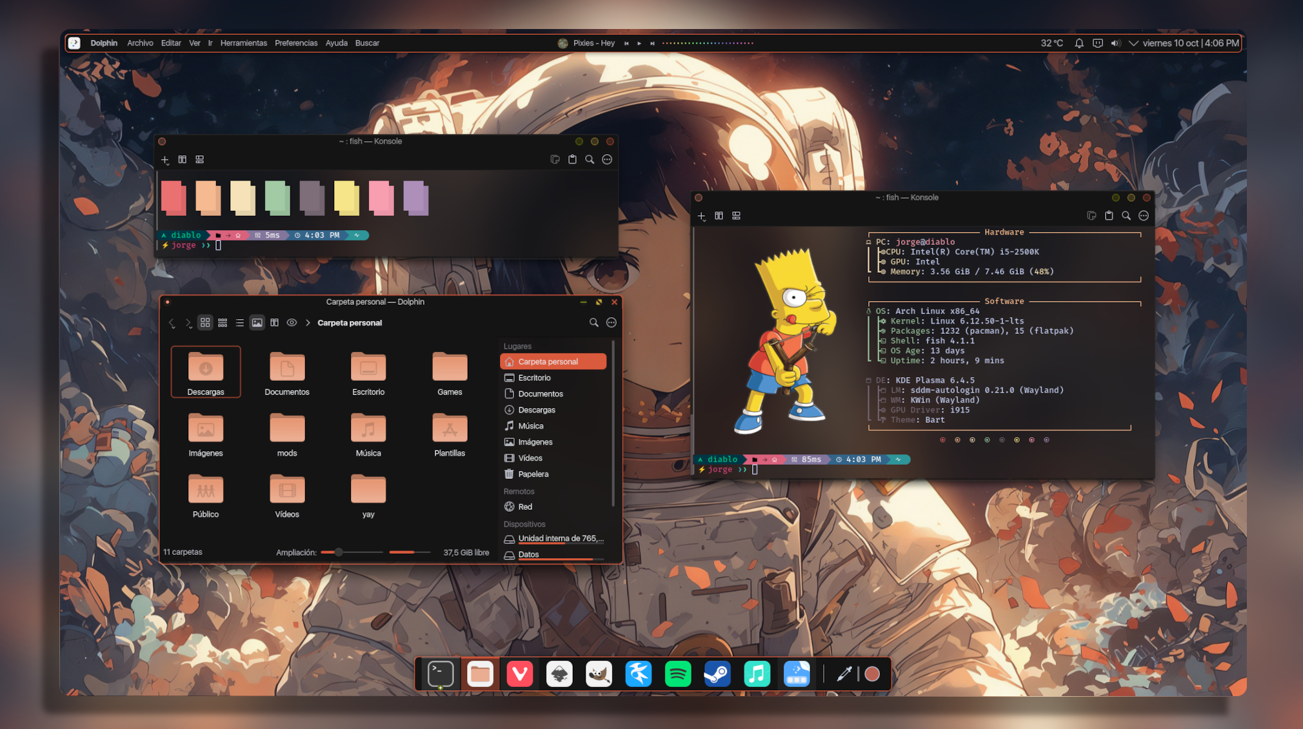Click the red color swatch in dock

tap(872, 674)
